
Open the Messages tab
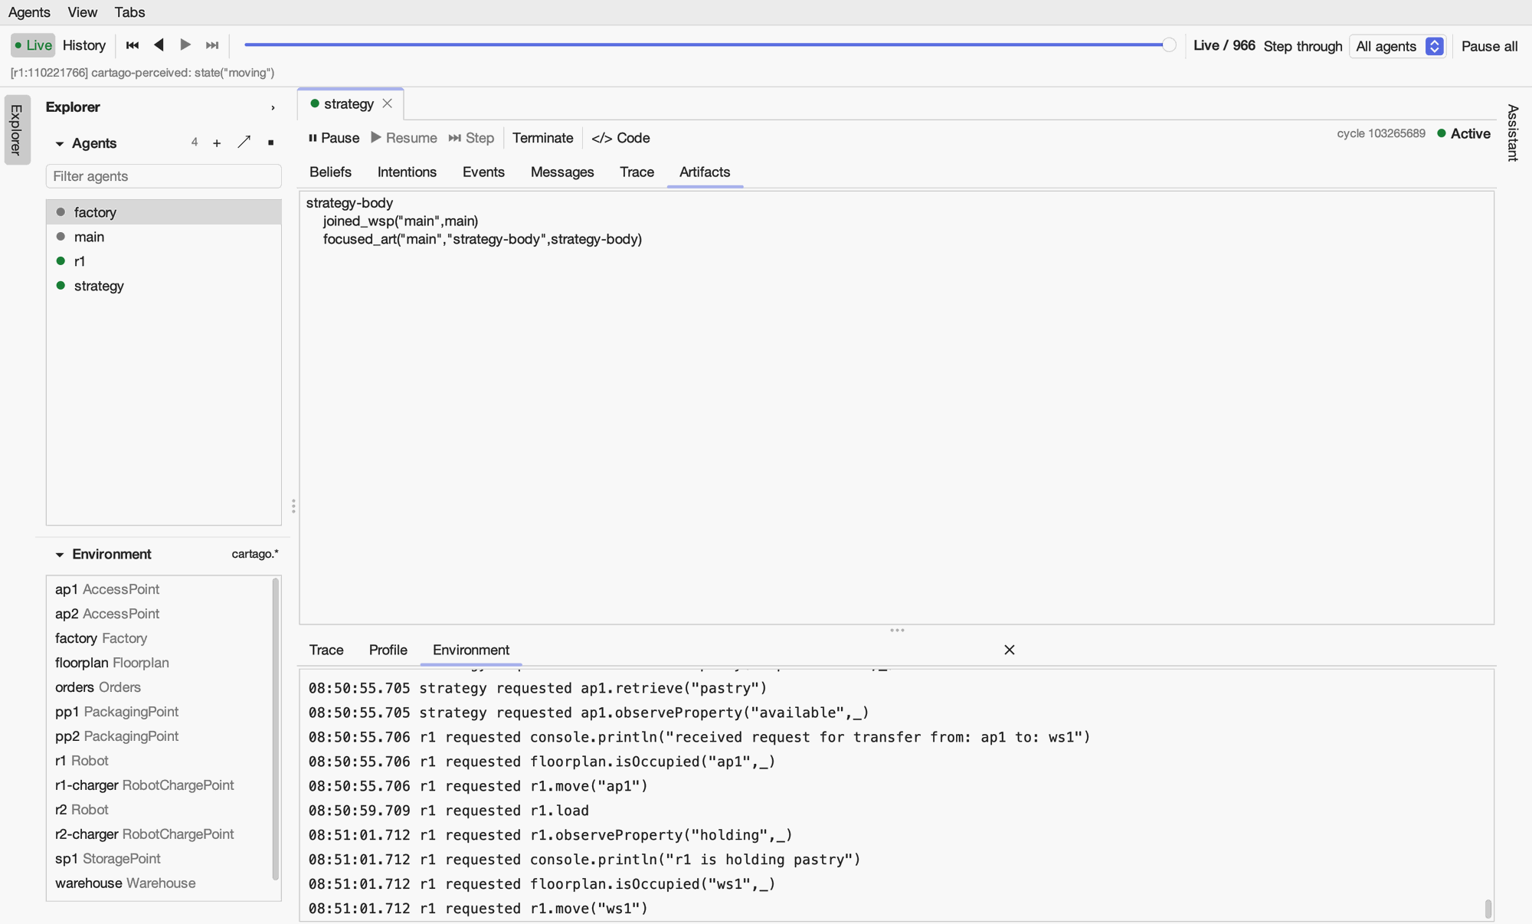562,172
